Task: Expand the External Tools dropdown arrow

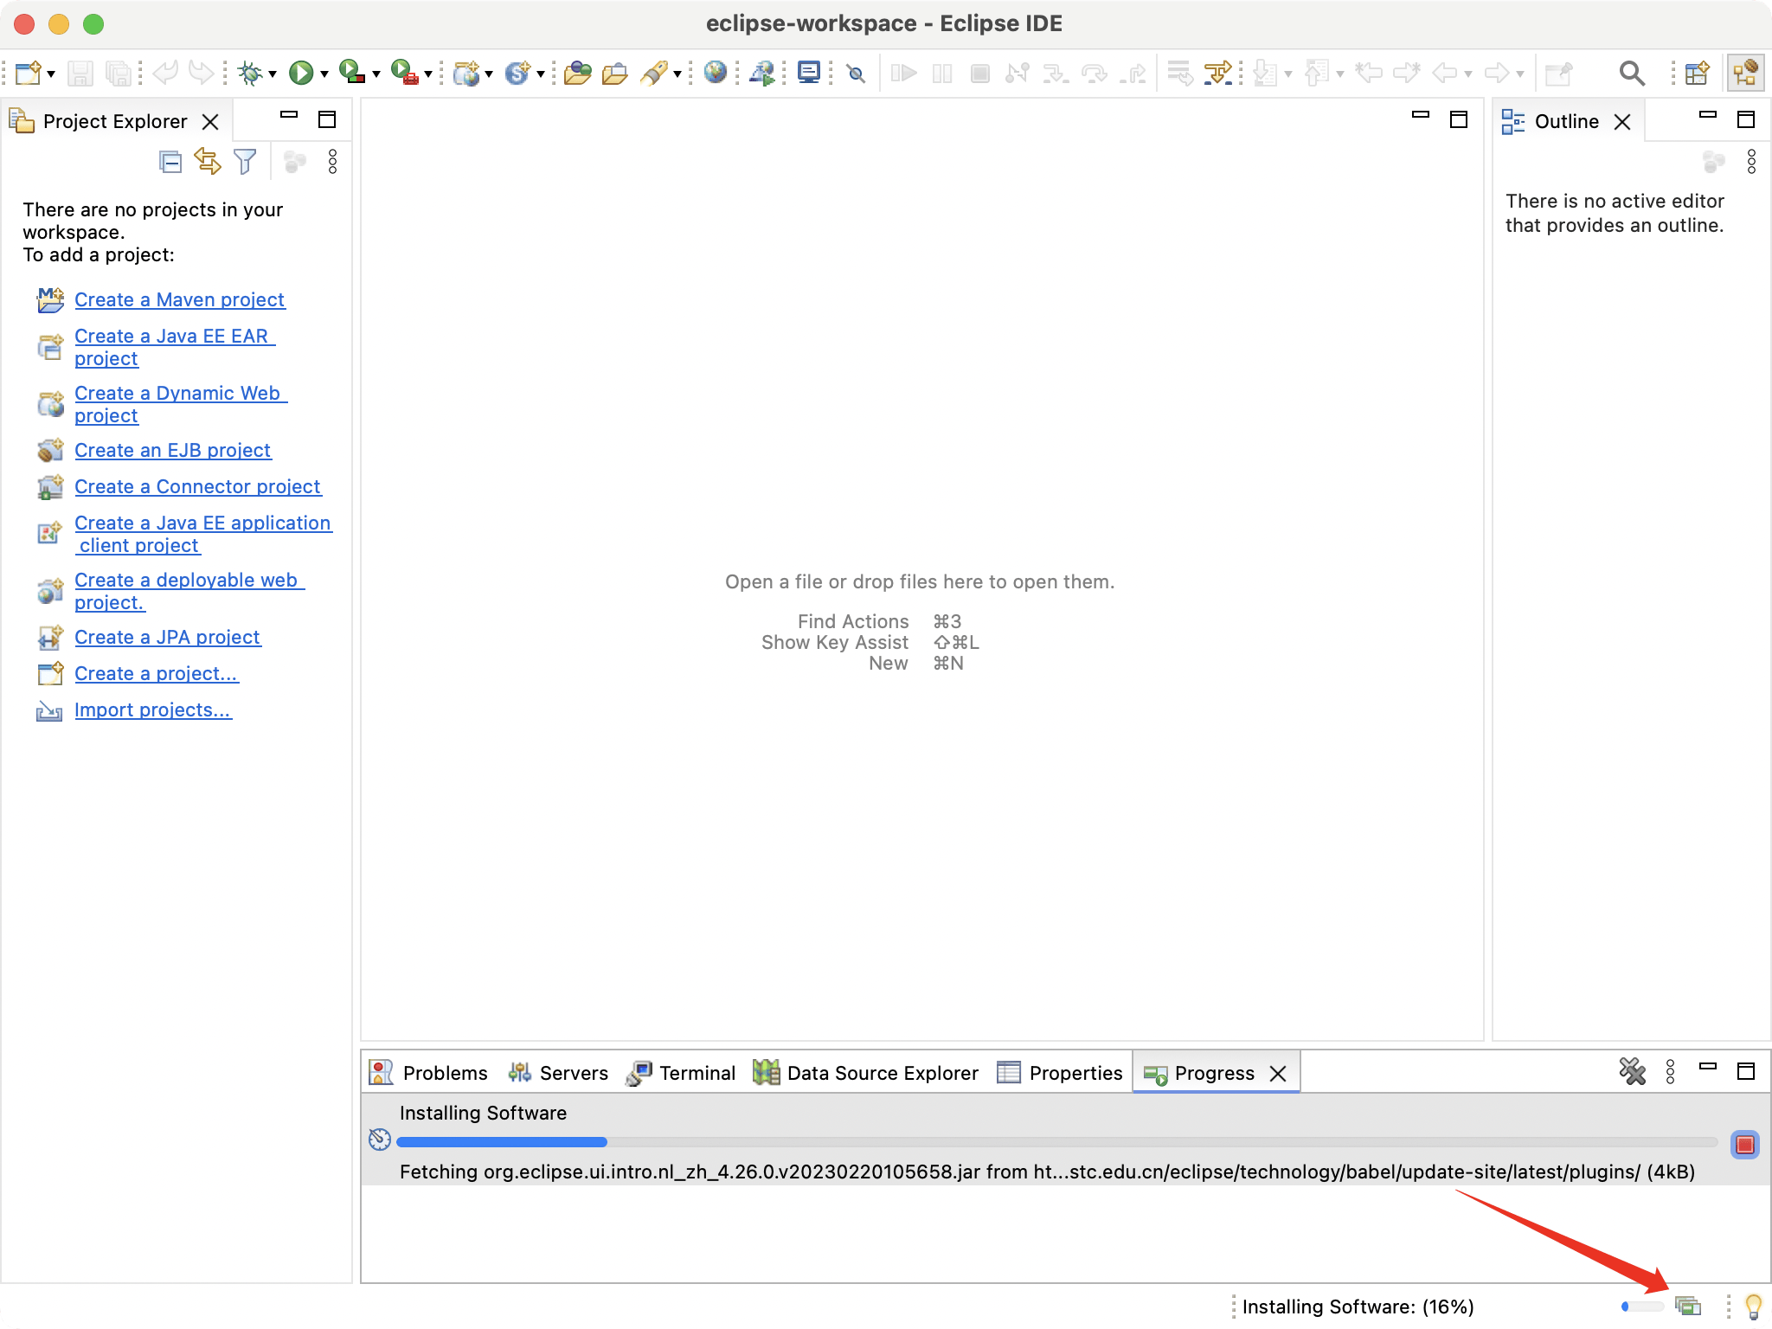Action: click(428, 74)
